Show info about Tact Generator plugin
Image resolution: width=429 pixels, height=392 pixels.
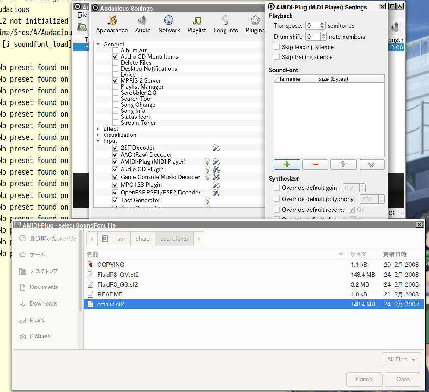point(207,200)
